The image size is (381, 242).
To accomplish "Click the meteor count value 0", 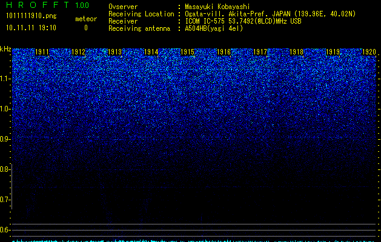I will click(86, 28).
